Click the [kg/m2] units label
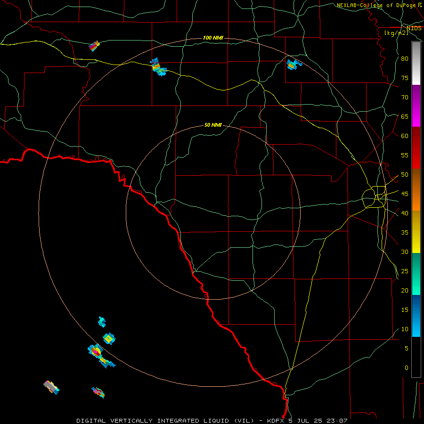The width and height of the screenshot is (424, 424). 396,33
